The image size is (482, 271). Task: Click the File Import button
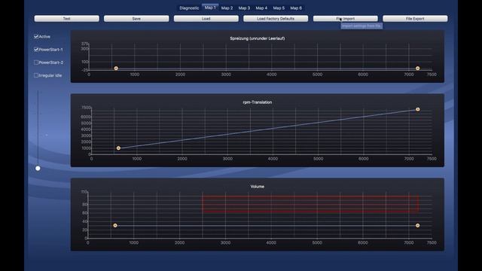[345, 19]
